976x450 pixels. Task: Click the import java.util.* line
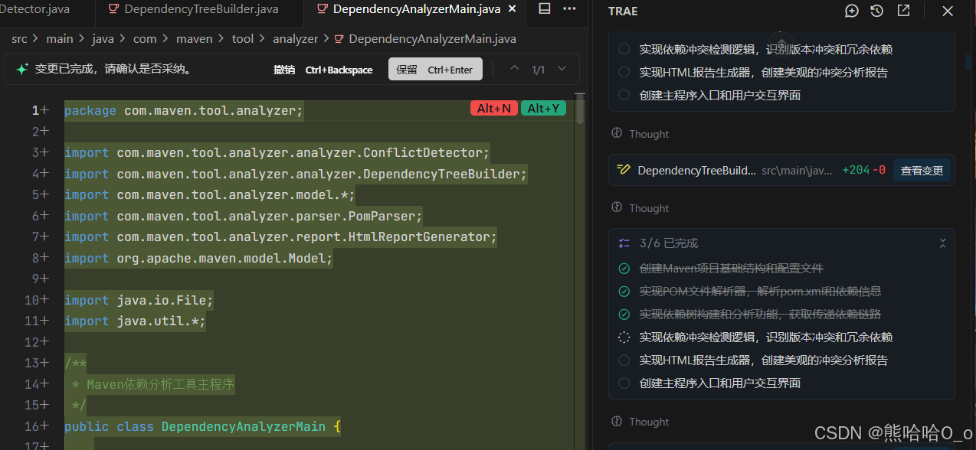(135, 321)
